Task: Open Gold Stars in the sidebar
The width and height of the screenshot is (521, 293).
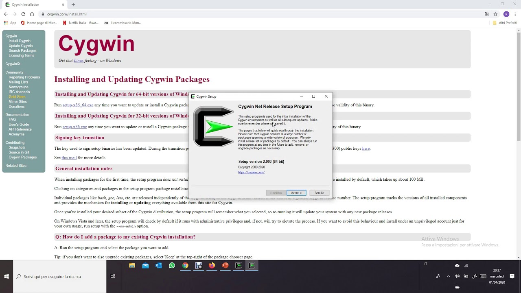Action: 17,97
